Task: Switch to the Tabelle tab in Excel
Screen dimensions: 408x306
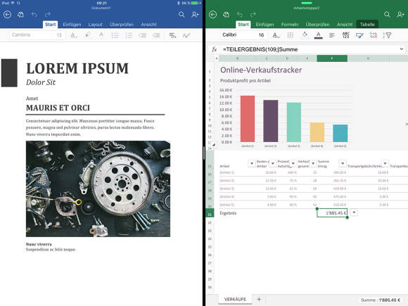Action: click(367, 25)
